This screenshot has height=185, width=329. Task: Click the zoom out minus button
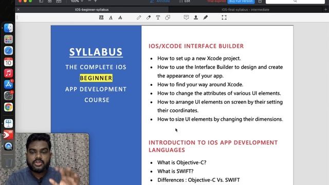click(x=89, y=1)
